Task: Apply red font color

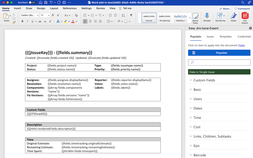Action: point(73,21)
